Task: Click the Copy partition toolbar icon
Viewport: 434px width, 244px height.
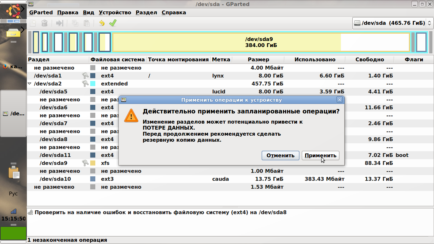Action: pyautogui.click(x=75, y=23)
